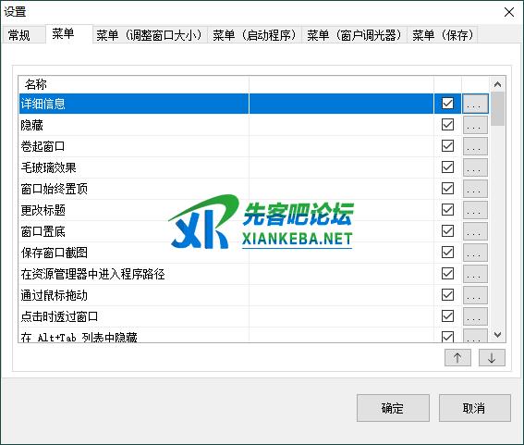This screenshot has width=524, height=445.
Task: Open the ellipsis button for 更改标题
Action: 475,210
